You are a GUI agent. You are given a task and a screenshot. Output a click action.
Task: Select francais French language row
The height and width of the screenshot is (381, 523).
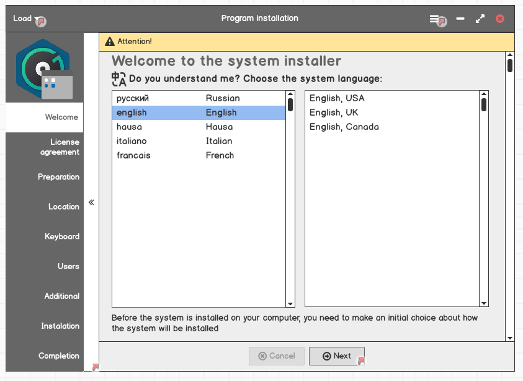tap(199, 155)
